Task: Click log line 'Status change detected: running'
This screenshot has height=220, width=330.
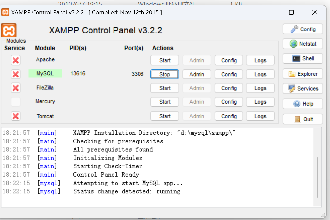Action: tap(126, 191)
